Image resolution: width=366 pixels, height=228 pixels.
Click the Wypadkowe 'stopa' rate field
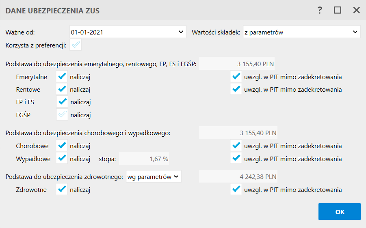coord(144,159)
